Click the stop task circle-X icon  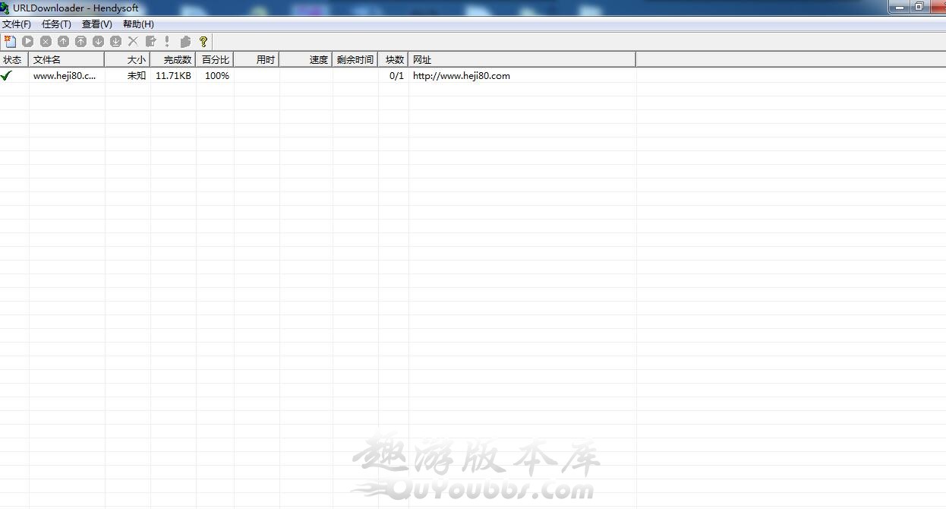pos(46,42)
